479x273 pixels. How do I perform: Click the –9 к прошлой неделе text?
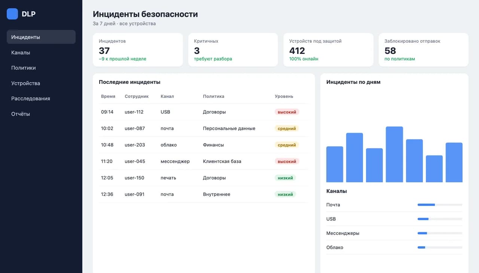click(122, 59)
